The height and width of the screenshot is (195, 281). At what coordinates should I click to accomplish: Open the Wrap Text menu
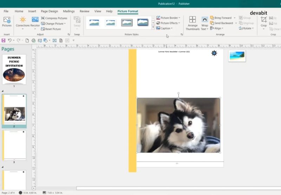pos(204,23)
